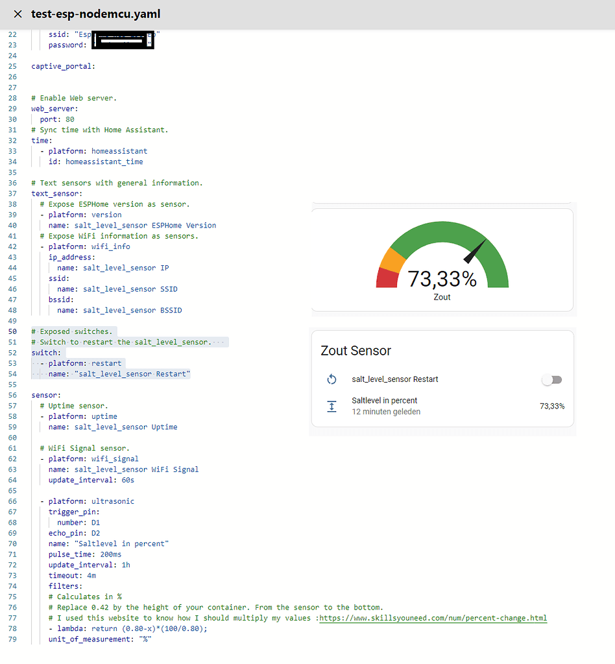Click the large 73,33% gauge reading
The image size is (615, 664).
click(442, 279)
